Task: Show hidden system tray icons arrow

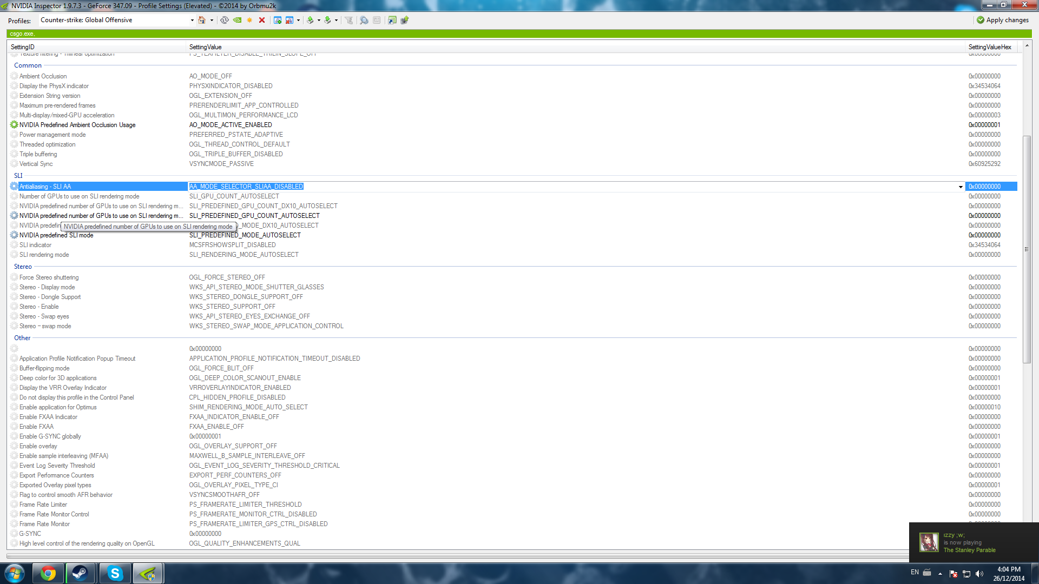Action: (x=940, y=574)
